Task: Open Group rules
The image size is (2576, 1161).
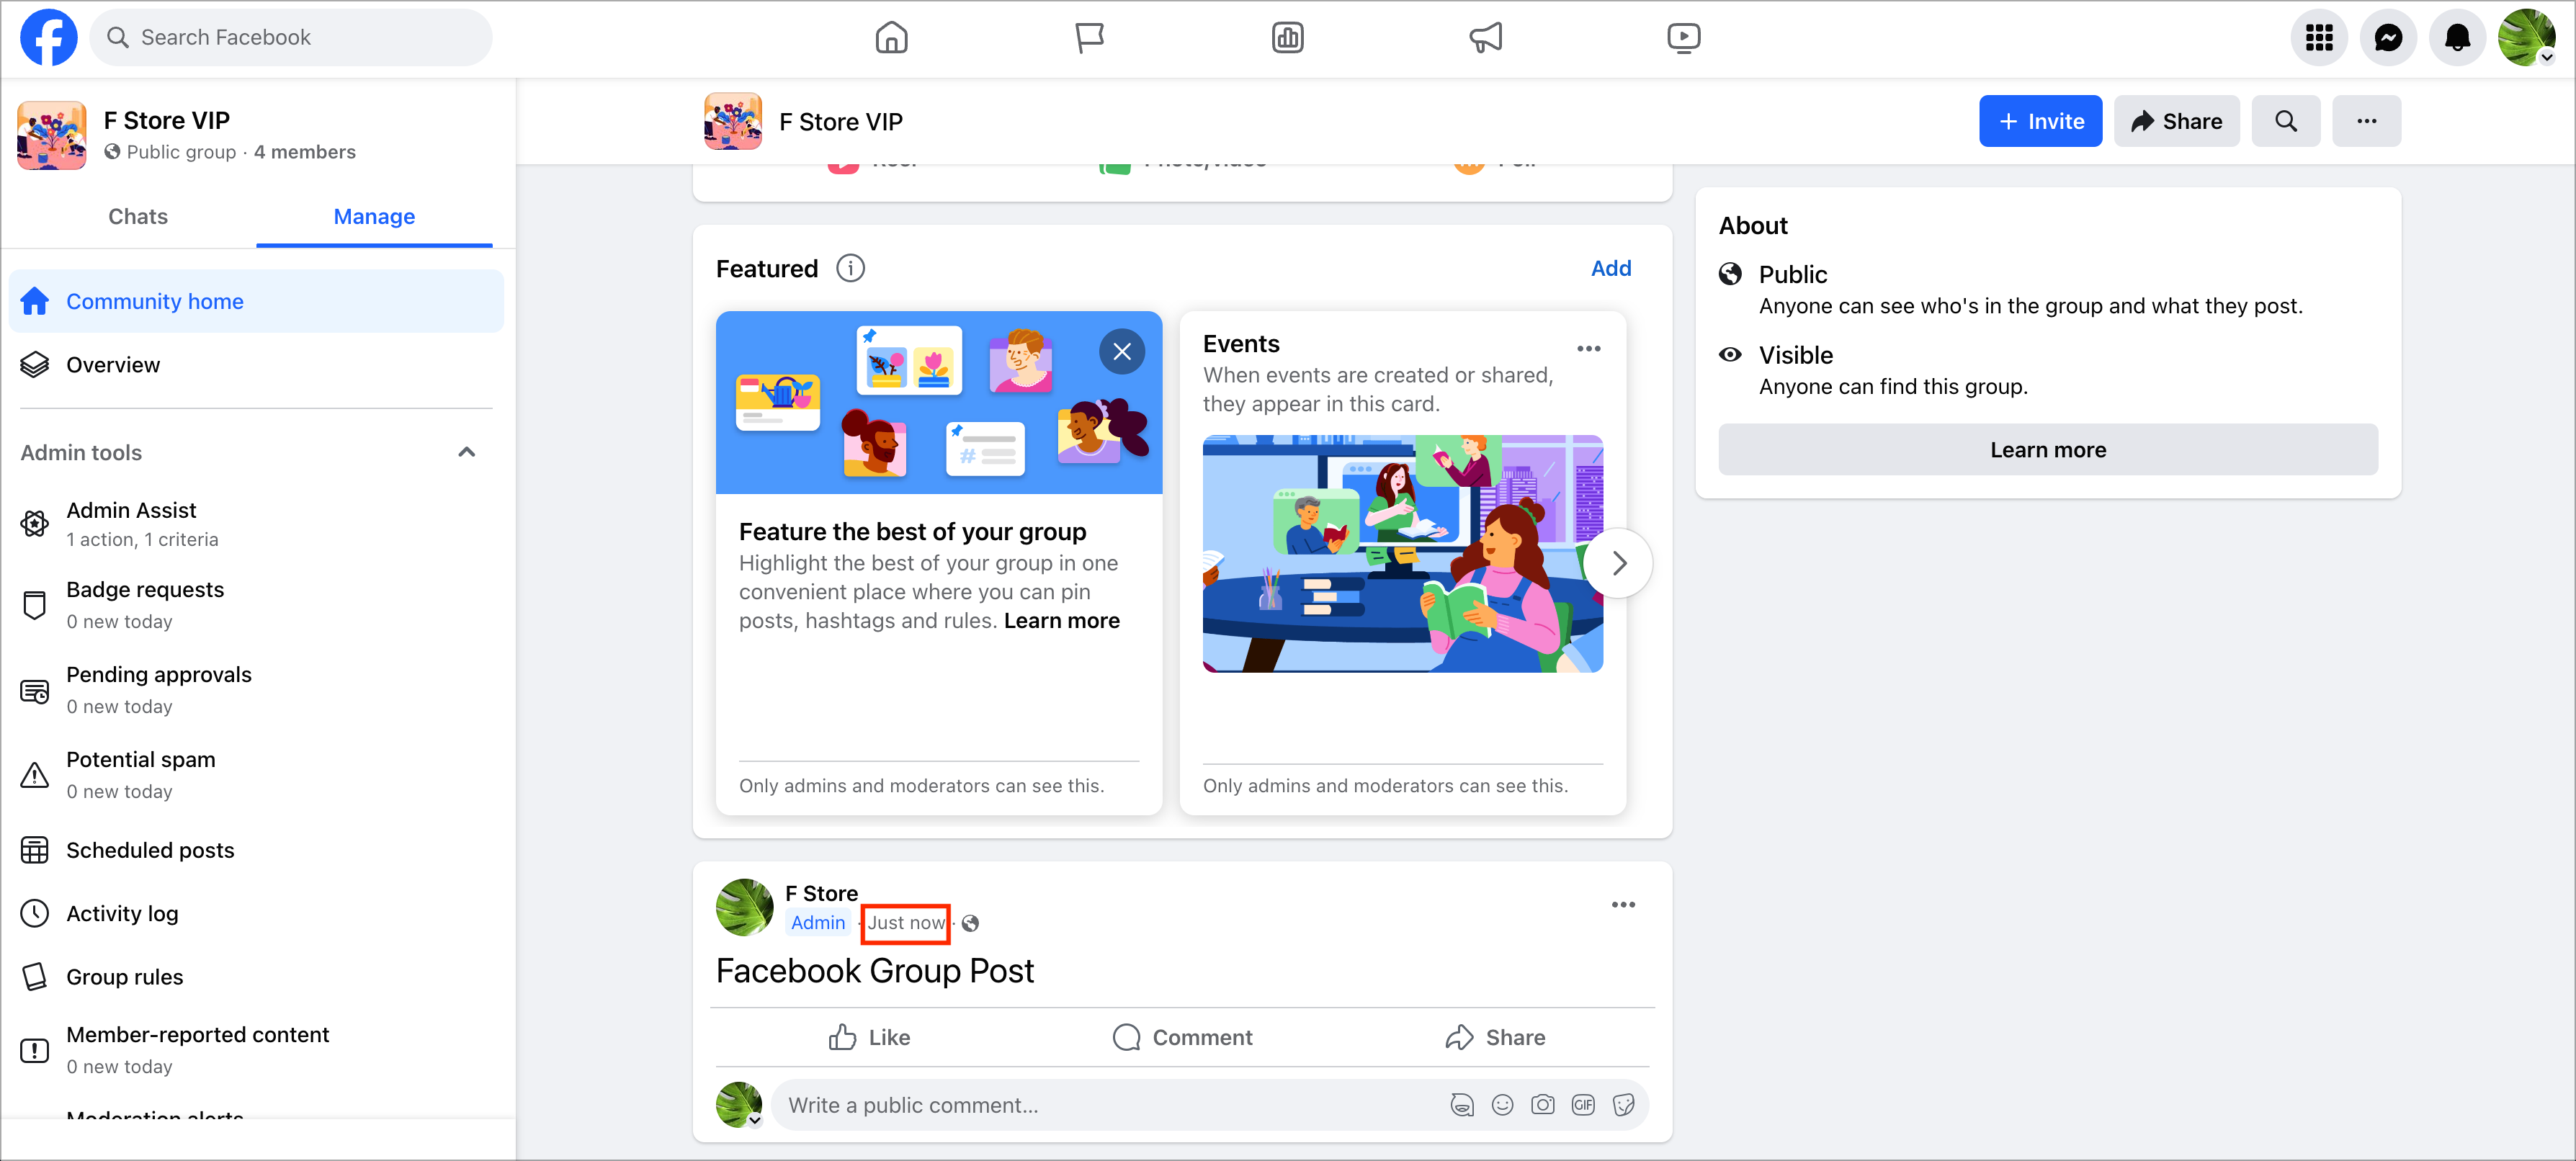Action: pyautogui.click(x=256, y=976)
